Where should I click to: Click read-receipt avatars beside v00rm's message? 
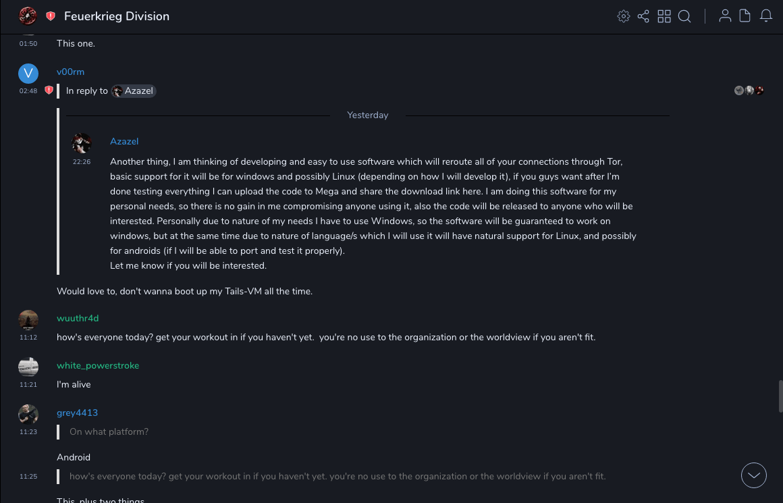click(x=749, y=90)
